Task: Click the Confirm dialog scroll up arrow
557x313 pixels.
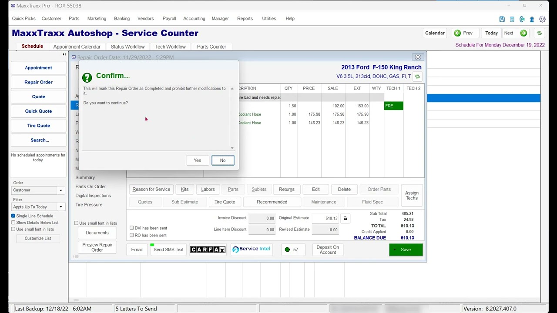Action: [x=232, y=89]
